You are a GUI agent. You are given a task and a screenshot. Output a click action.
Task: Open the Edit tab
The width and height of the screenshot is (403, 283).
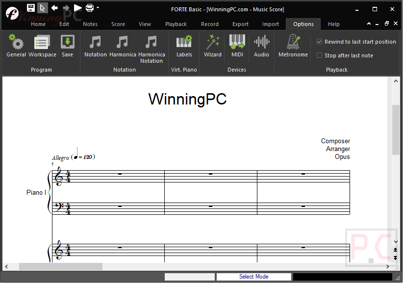(64, 24)
